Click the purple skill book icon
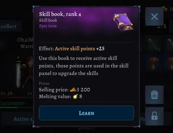 coord(123,22)
